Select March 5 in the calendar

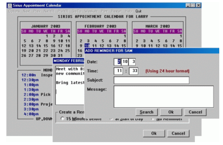pos(159,41)
